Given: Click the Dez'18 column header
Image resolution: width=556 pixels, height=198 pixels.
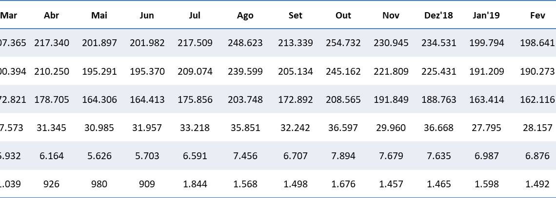Looking at the screenshot, I should (x=438, y=15).
